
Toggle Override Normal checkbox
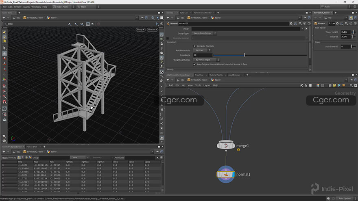click(x=168, y=38)
